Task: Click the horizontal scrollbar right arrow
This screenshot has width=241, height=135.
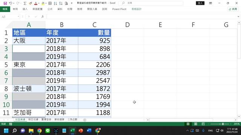Action: pyautogui.click(x=236, y=120)
